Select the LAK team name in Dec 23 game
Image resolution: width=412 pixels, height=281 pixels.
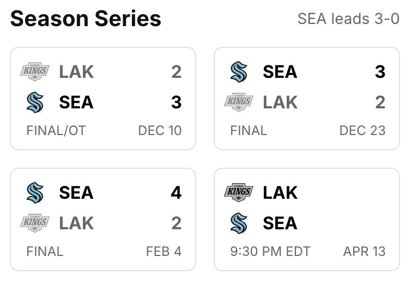click(280, 102)
